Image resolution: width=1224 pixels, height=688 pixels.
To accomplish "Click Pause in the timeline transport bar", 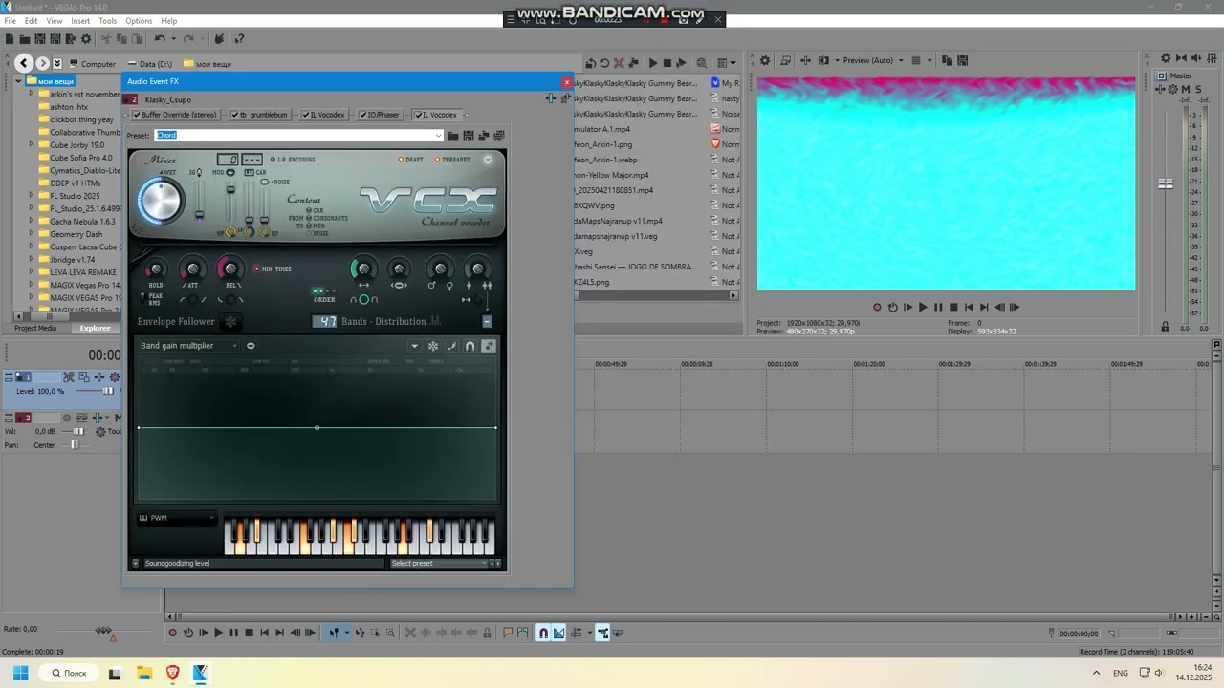I will [233, 633].
